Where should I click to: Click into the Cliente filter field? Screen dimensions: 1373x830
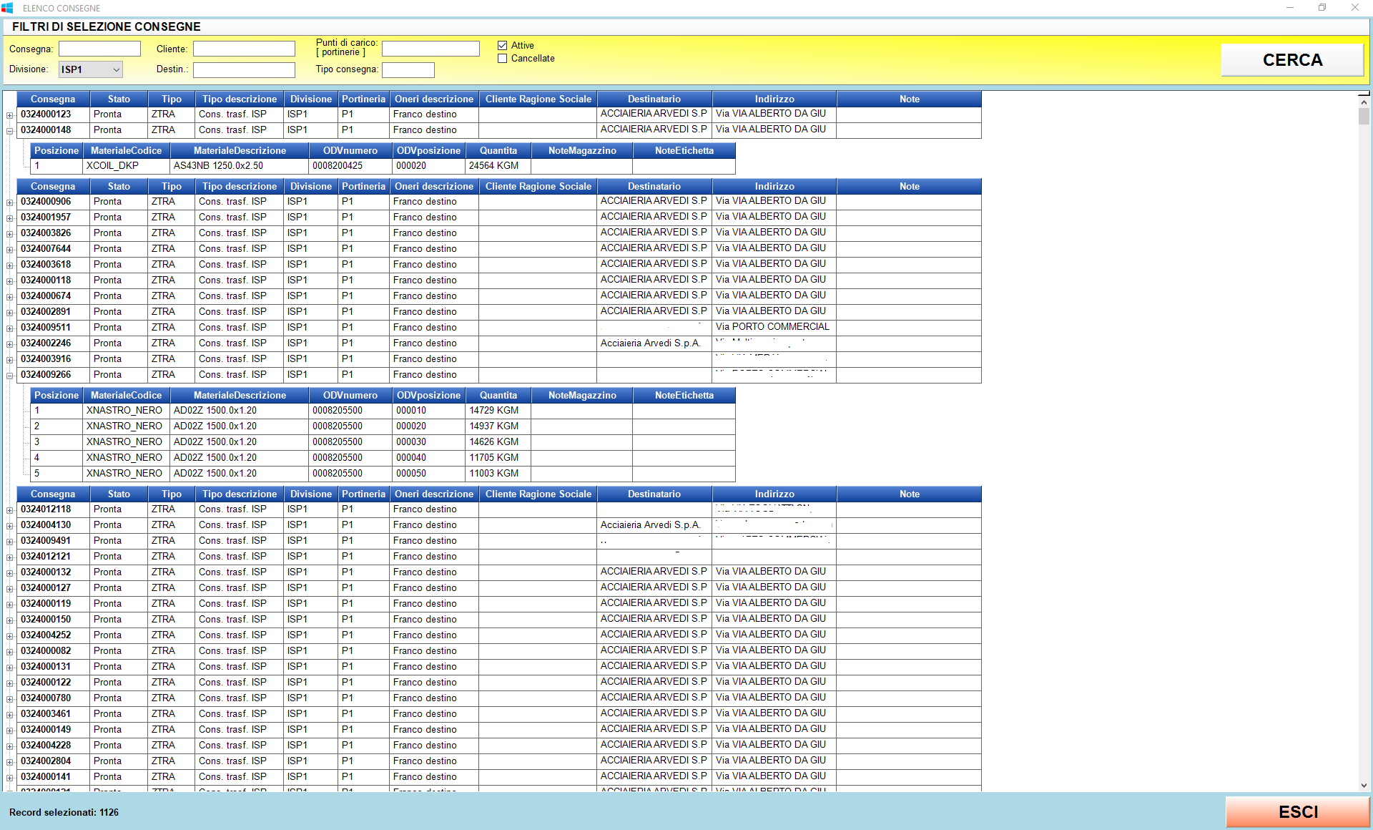point(244,49)
